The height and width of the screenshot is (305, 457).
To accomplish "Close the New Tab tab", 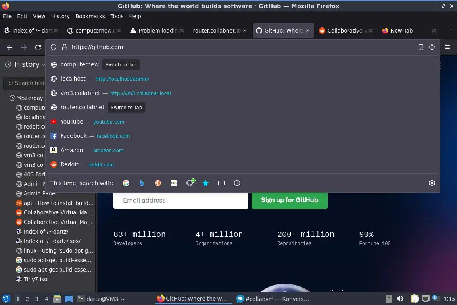I will tap(434, 31).
